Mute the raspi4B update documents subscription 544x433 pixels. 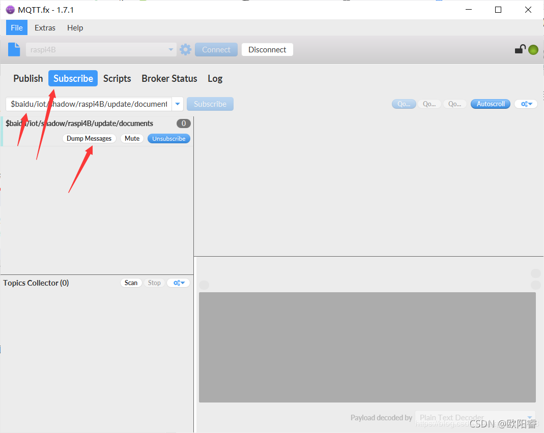(x=132, y=139)
